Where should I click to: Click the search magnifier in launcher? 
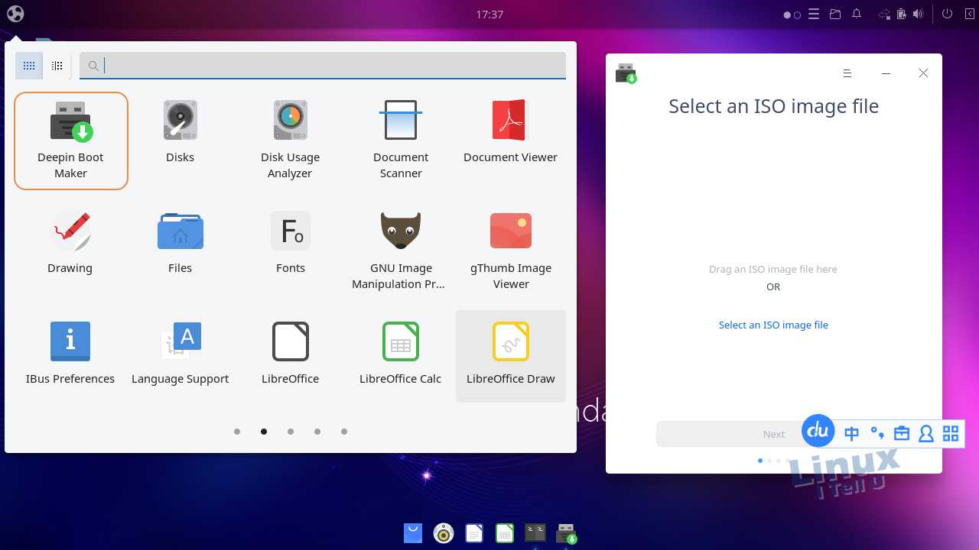click(93, 66)
